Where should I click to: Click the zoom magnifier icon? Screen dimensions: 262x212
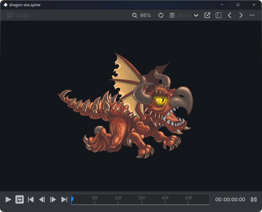click(x=135, y=15)
